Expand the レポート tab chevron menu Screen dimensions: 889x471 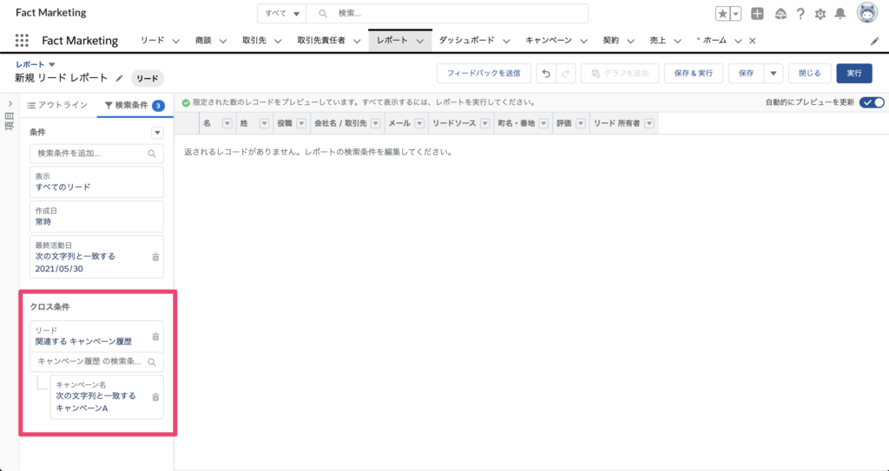click(420, 41)
